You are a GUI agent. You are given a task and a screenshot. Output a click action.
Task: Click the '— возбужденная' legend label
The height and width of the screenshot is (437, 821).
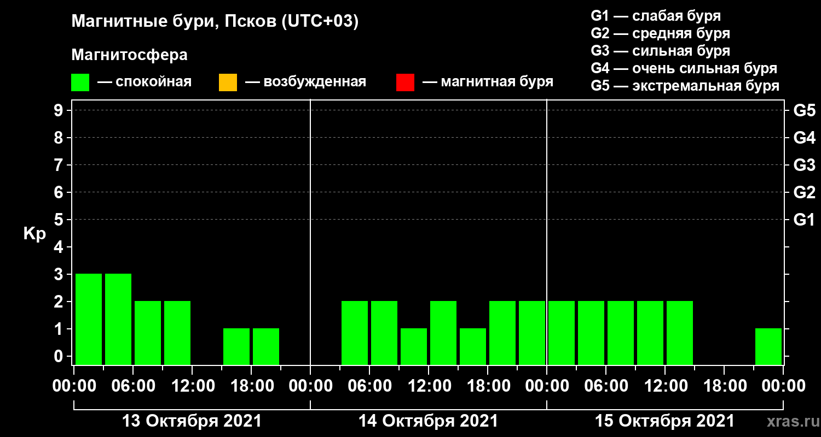pos(305,82)
